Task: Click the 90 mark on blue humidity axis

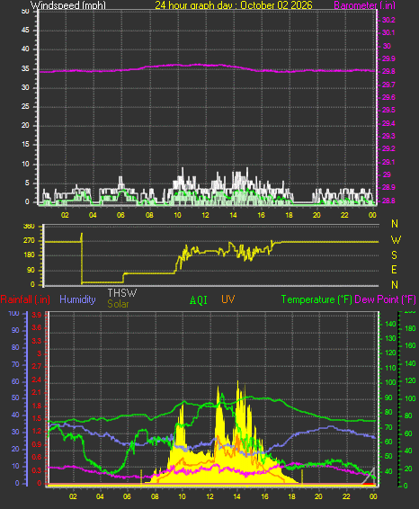Action: (x=15, y=330)
